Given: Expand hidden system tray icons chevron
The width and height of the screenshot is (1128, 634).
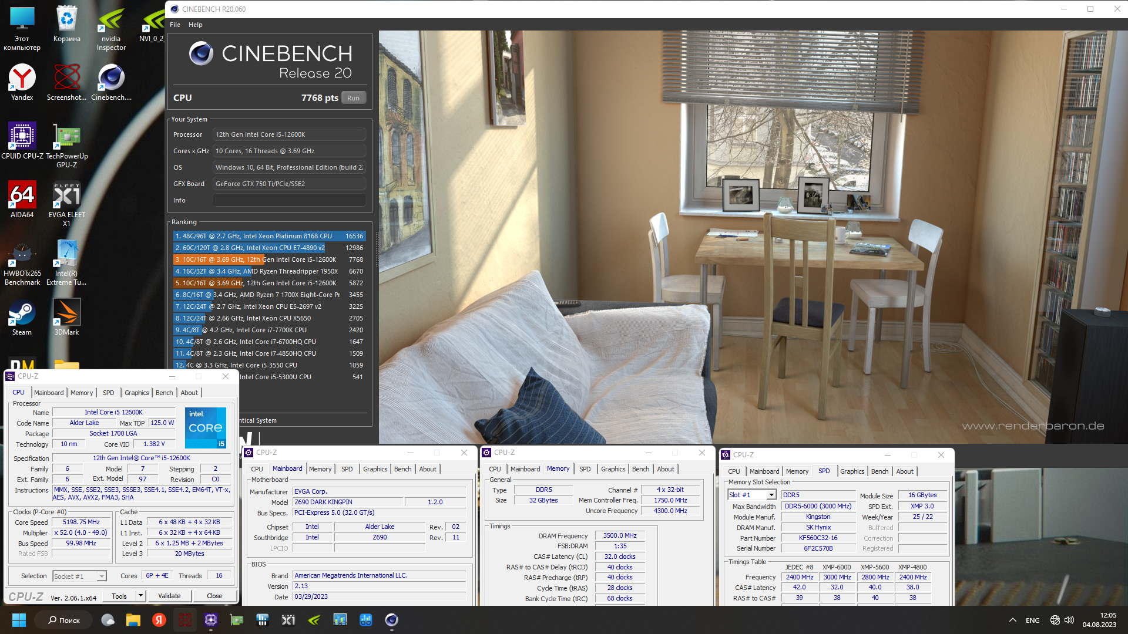Looking at the screenshot, I should pyautogui.click(x=1012, y=620).
